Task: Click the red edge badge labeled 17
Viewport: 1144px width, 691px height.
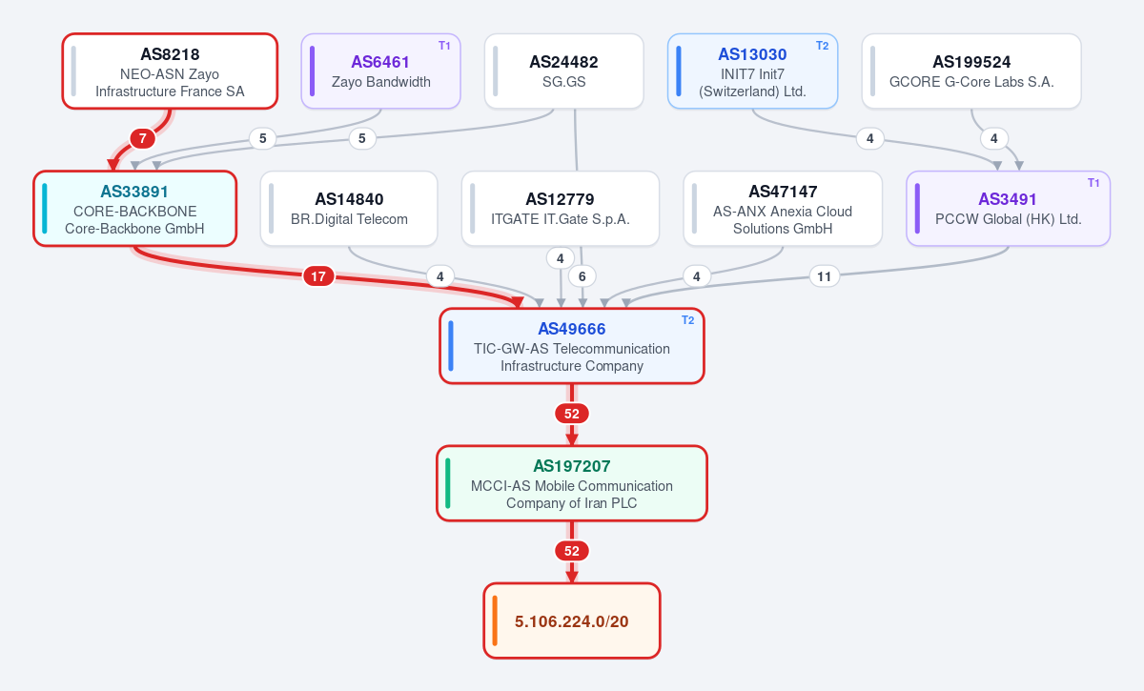Action: tap(318, 276)
